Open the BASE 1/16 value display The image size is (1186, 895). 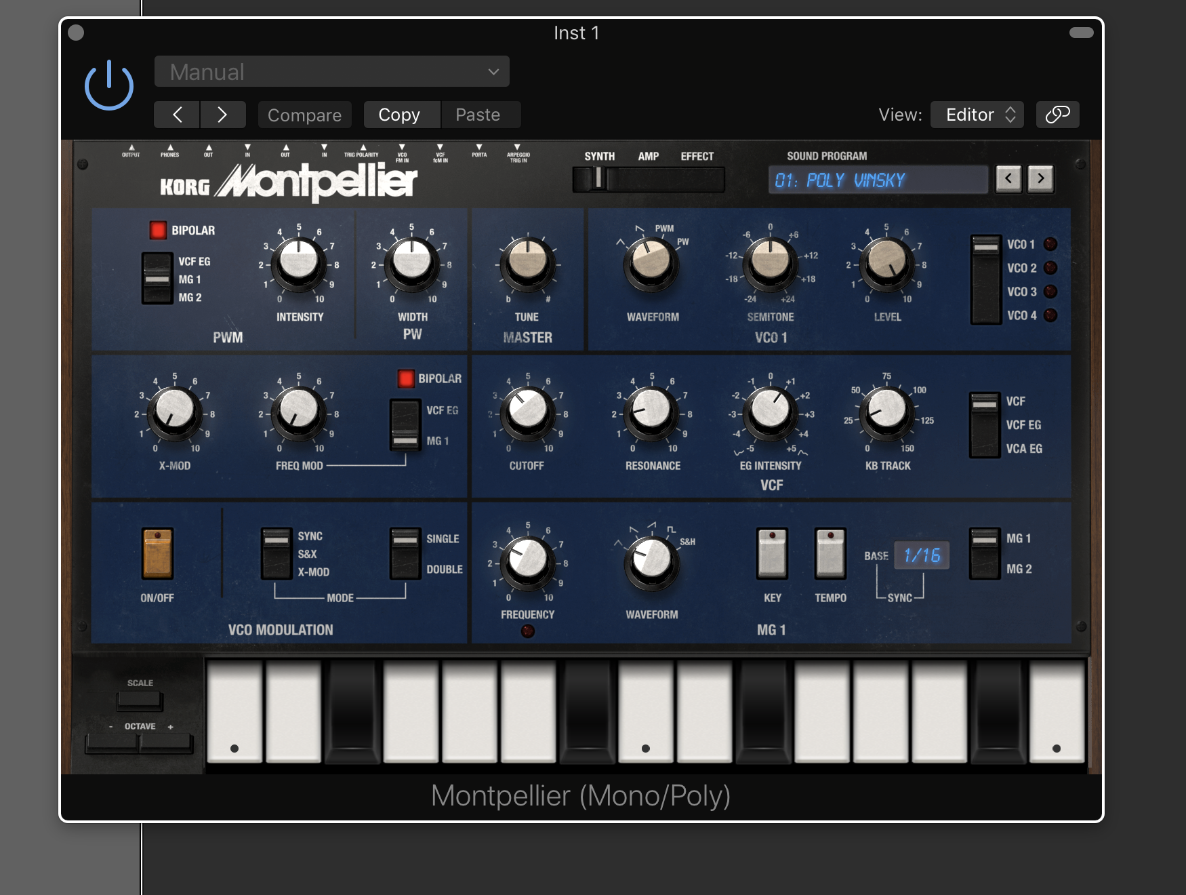[x=922, y=555]
